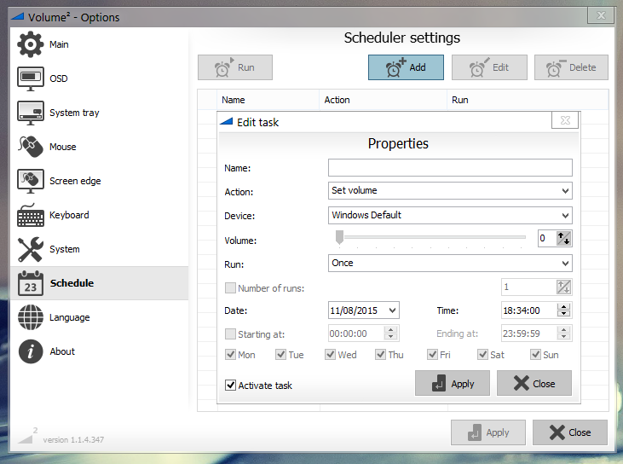Viewport: 623px width, 464px height.
Task: Toggle the Fri weekday checkbox
Action: click(432, 354)
